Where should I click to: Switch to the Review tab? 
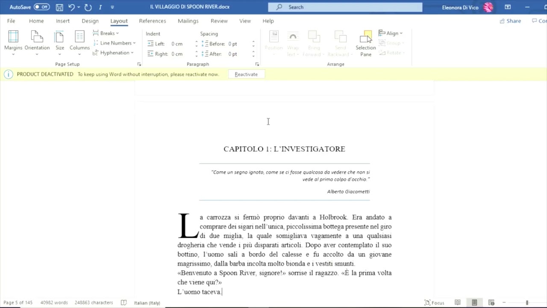pyautogui.click(x=219, y=21)
